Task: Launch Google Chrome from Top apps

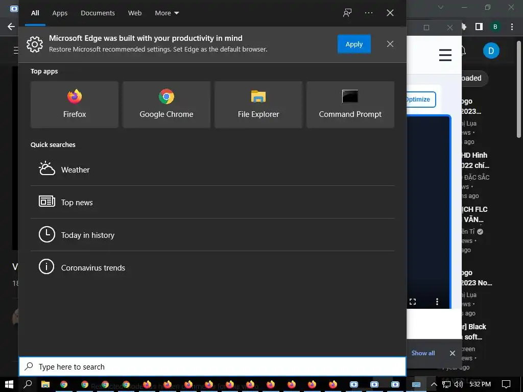Action: [167, 104]
